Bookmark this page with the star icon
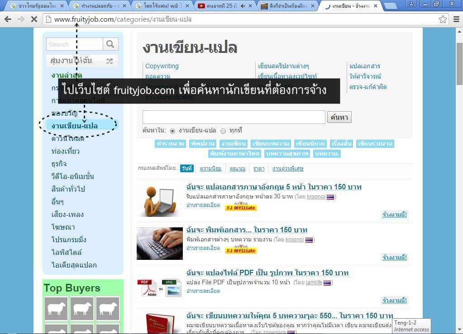The height and width of the screenshot is (334, 463). [x=443, y=19]
